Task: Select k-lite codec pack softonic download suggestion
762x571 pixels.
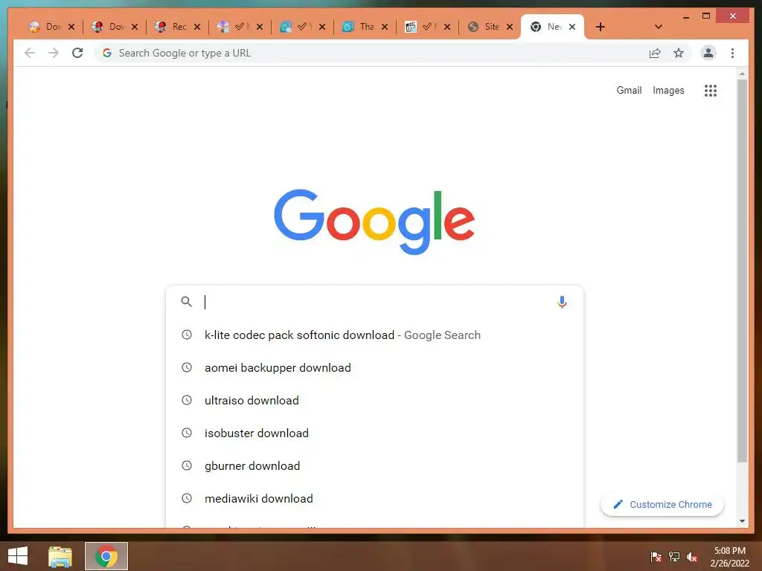Action: [374, 335]
